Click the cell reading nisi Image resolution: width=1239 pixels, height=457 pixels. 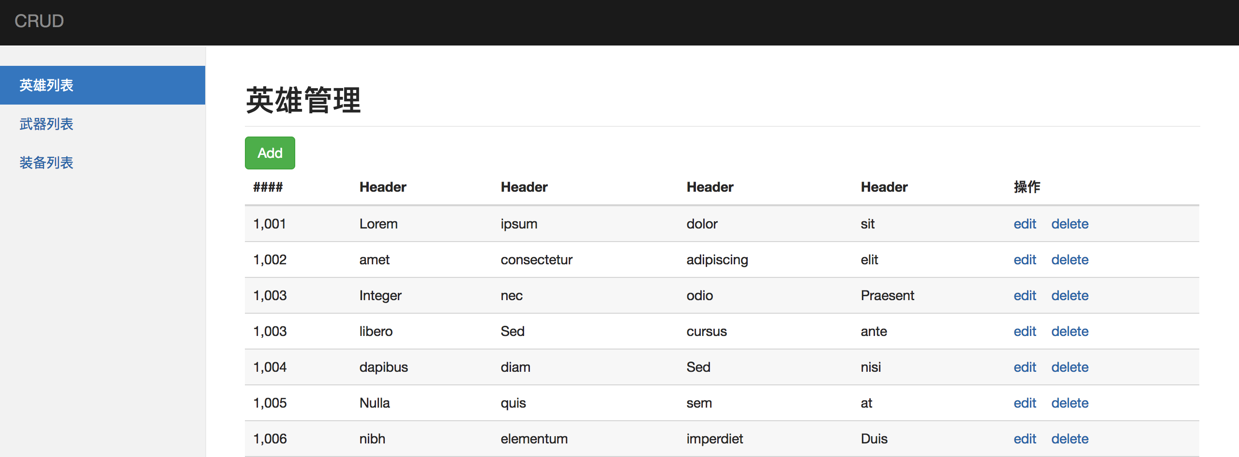(871, 367)
